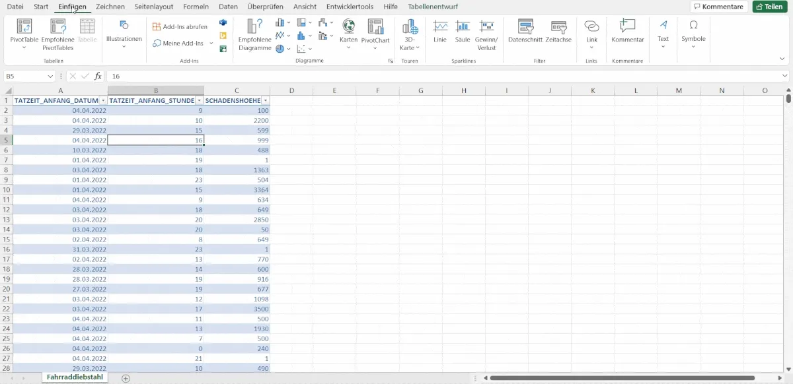Open the Diagramme dialog launcher
Image resolution: width=793 pixels, height=384 pixels.
coord(391,61)
